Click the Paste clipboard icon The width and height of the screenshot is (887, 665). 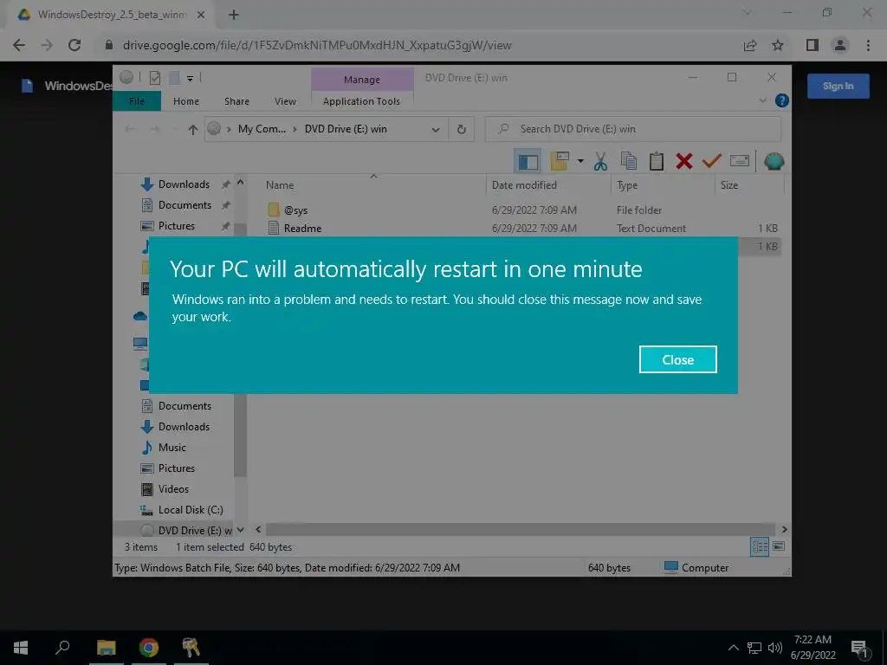click(657, 161)
